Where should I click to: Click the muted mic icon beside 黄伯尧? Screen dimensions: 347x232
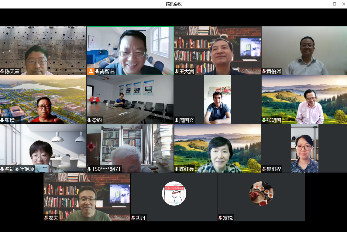(x=264, y=72)
